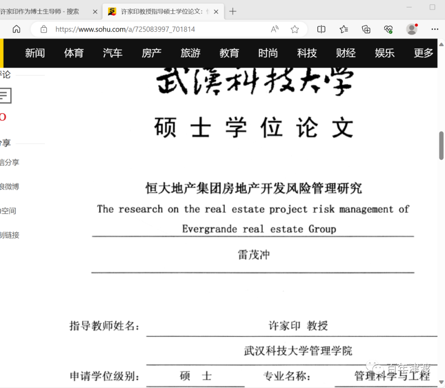The height and width of the screenshot is (388, 445).
Task: Open the 教育 section
Action: pos(230,53)
